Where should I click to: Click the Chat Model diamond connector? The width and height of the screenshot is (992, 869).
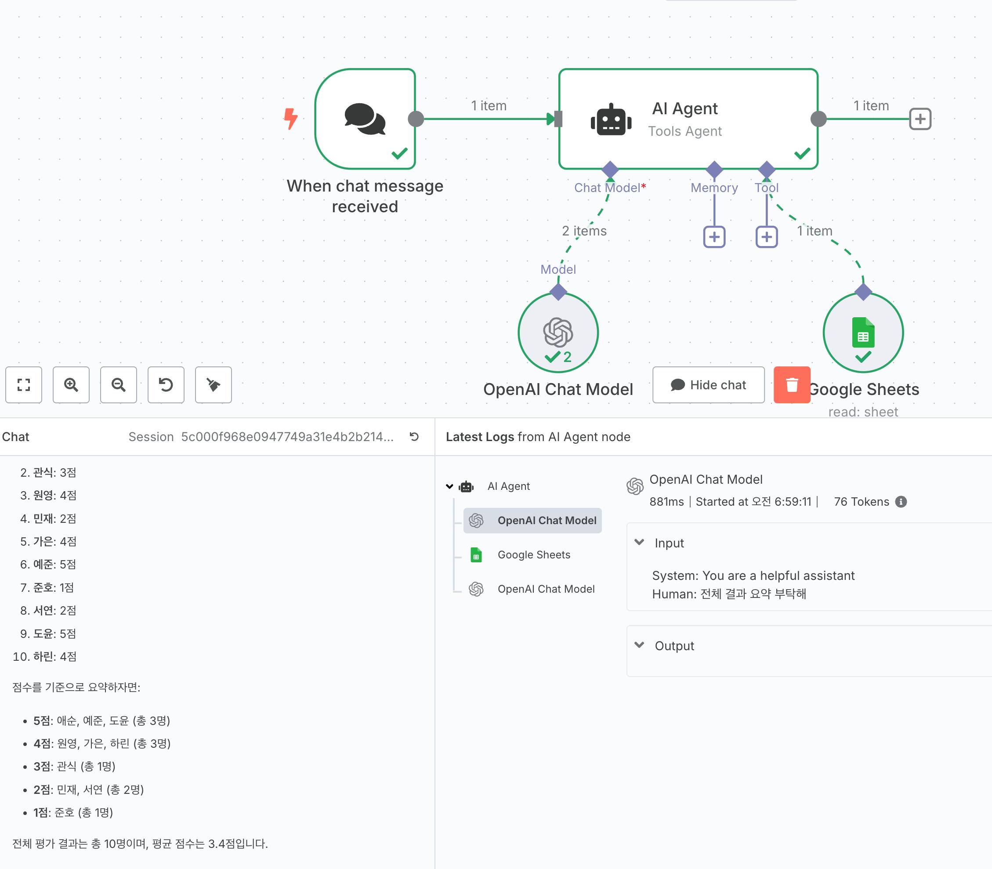[x=610, y=169]
